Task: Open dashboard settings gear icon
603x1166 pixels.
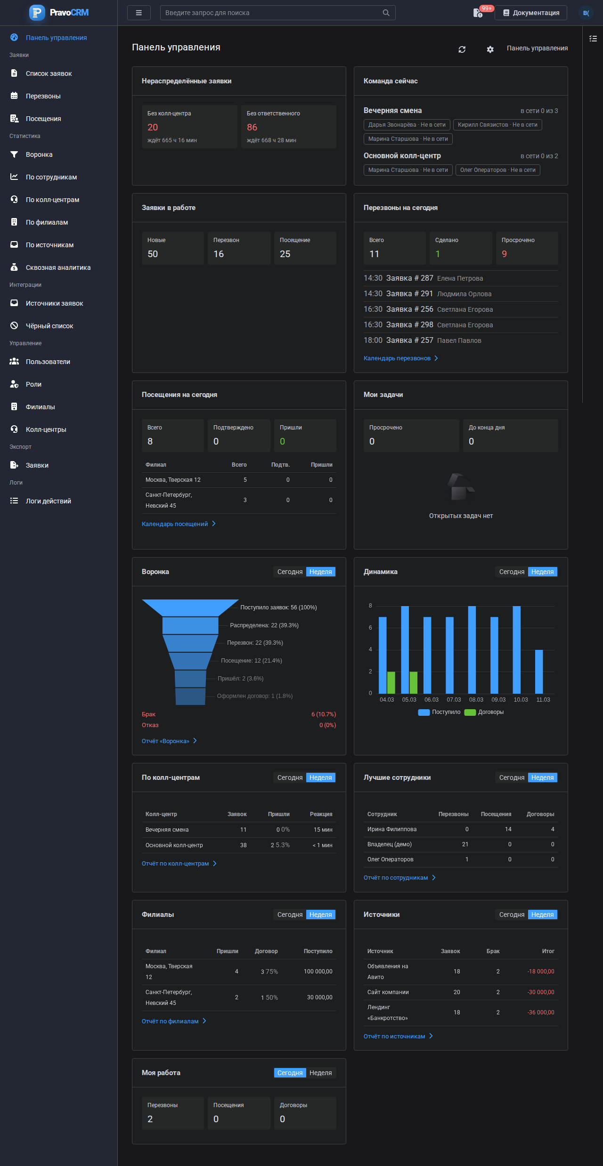Action: tap(490, 49)
